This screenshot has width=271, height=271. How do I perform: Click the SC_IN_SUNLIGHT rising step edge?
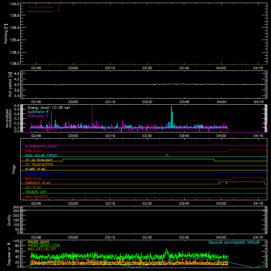[63, 160]
